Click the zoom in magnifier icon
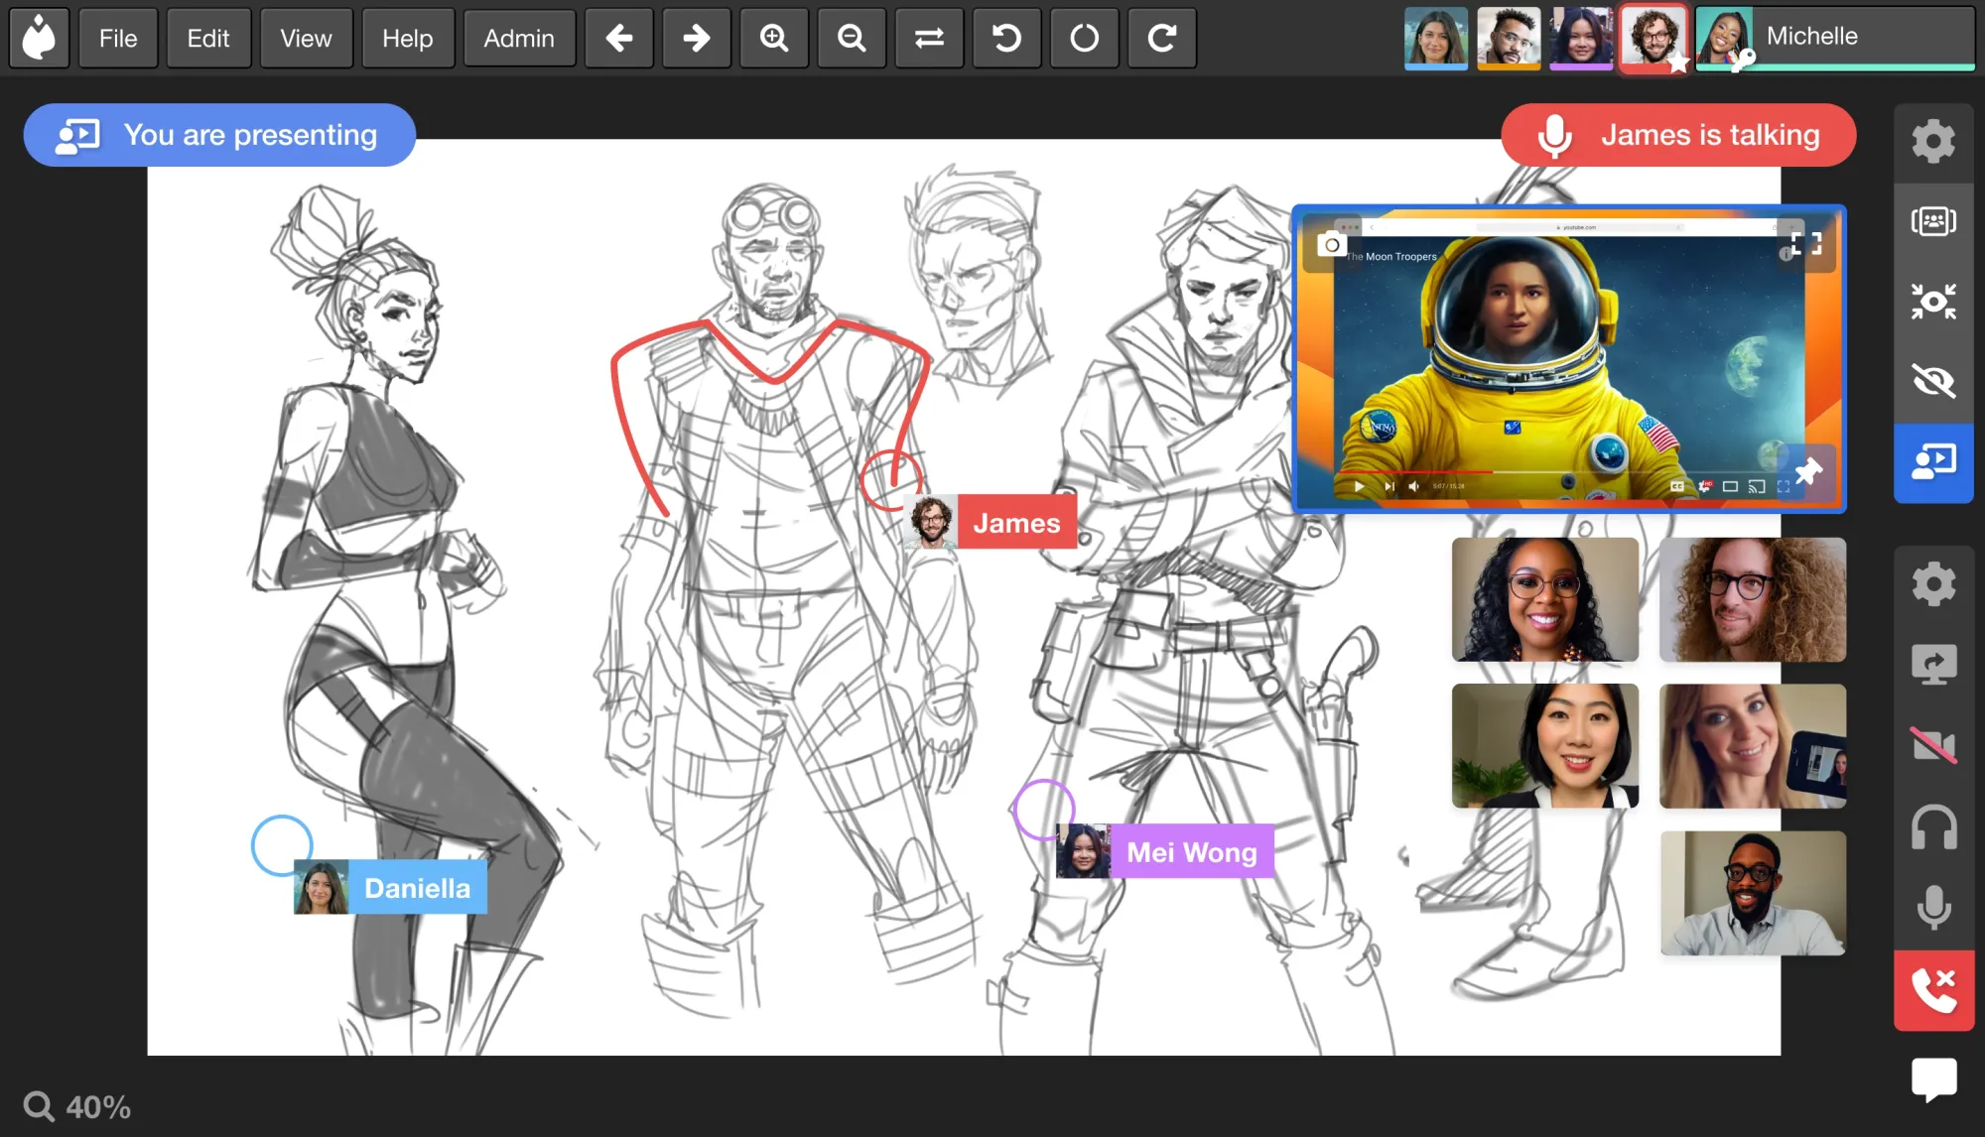This screenshot has height=1137, width=1985. click(774, 39)
